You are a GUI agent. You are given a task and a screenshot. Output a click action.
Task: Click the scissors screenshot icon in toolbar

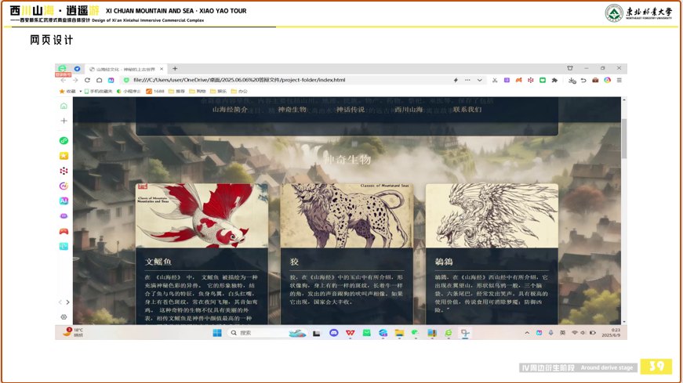pyautogui.click(x=495, y=80)
